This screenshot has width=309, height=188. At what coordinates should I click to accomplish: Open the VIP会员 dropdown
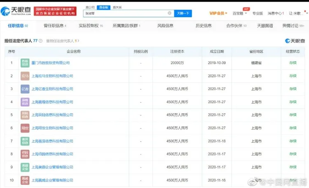[218, 14]
